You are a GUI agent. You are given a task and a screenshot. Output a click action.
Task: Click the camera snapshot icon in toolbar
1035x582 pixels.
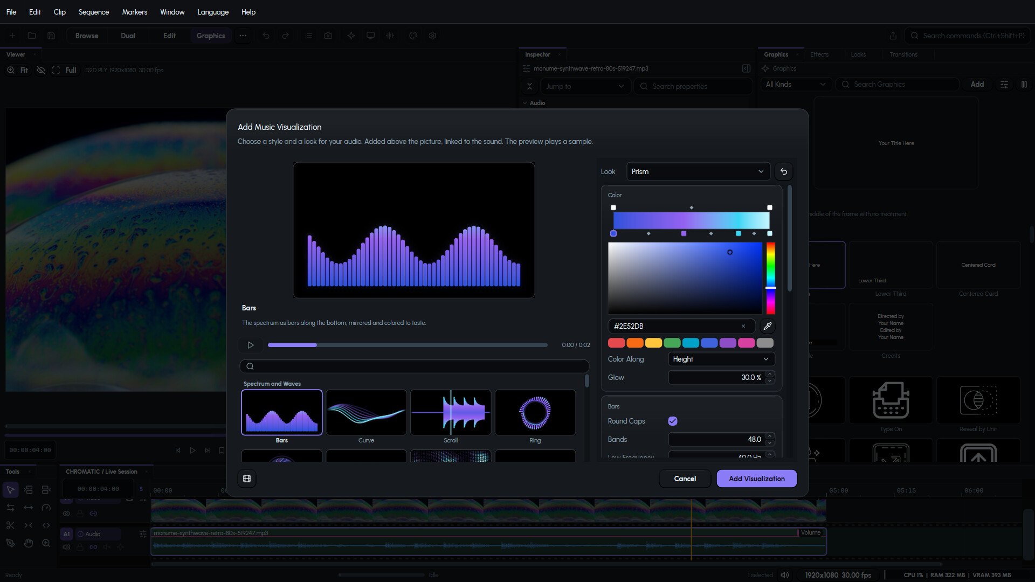(x=328, y=36)
